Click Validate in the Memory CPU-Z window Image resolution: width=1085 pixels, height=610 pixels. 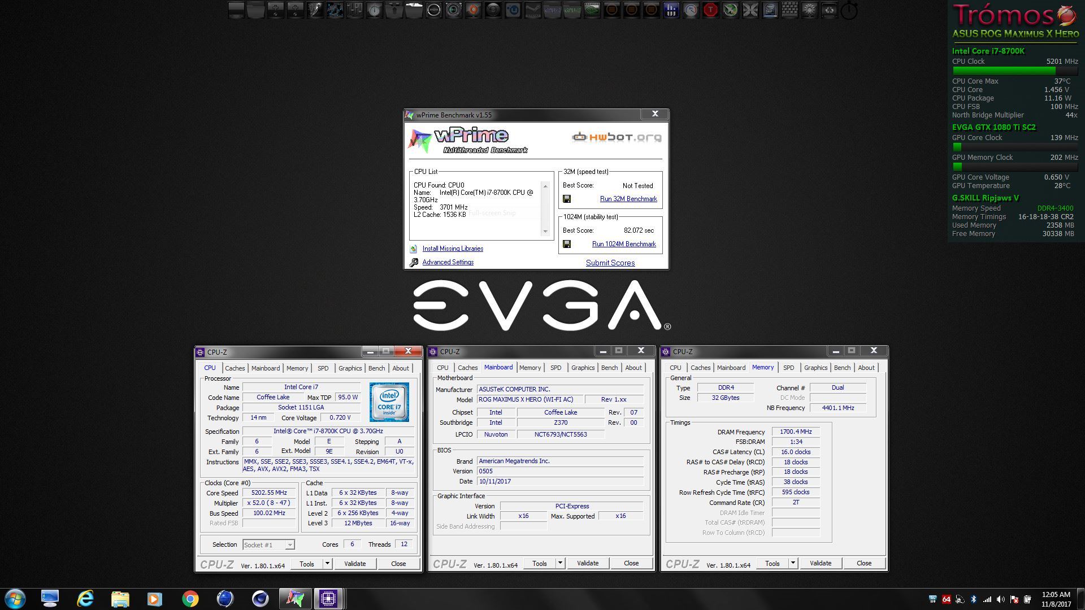821,563
